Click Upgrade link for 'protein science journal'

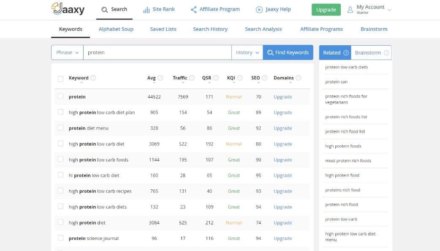coord(282,238)
